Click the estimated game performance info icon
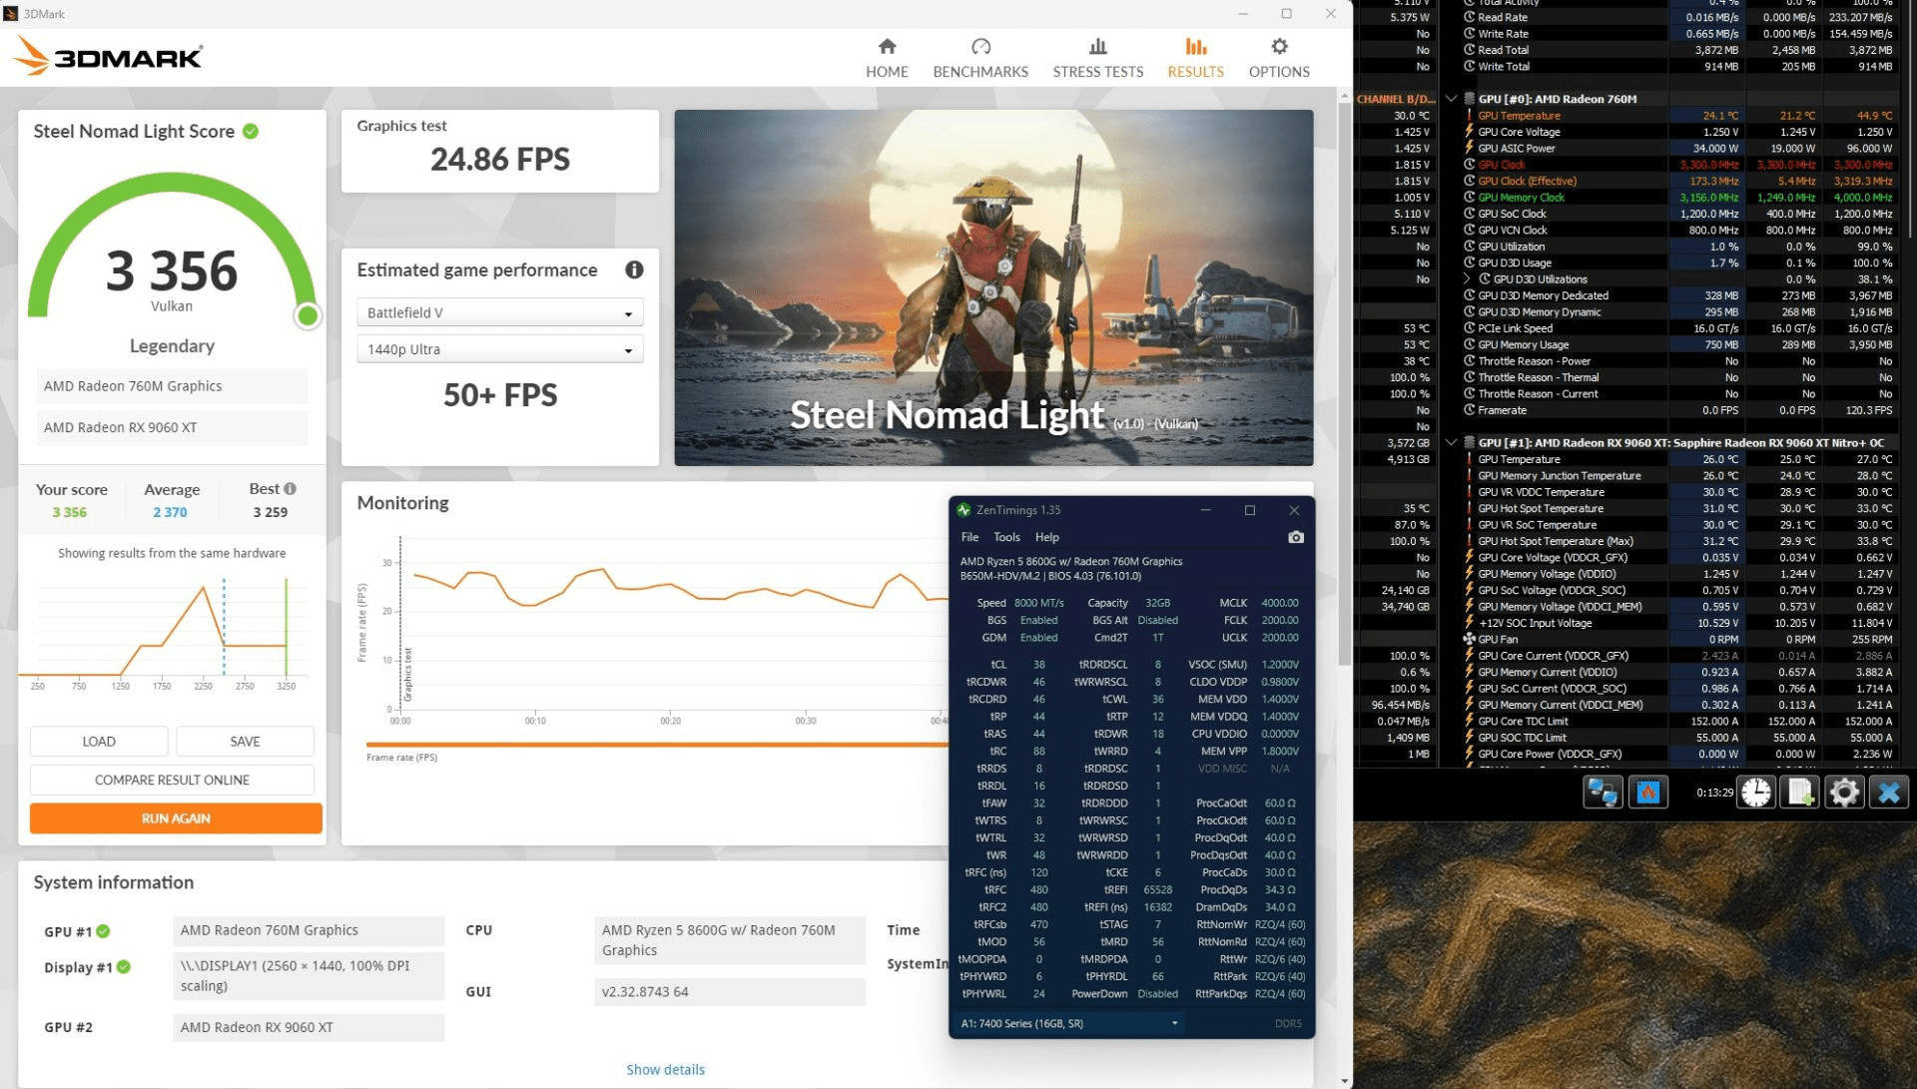This screenshot has height=1089, width=1917. click(x=634, y=270)
